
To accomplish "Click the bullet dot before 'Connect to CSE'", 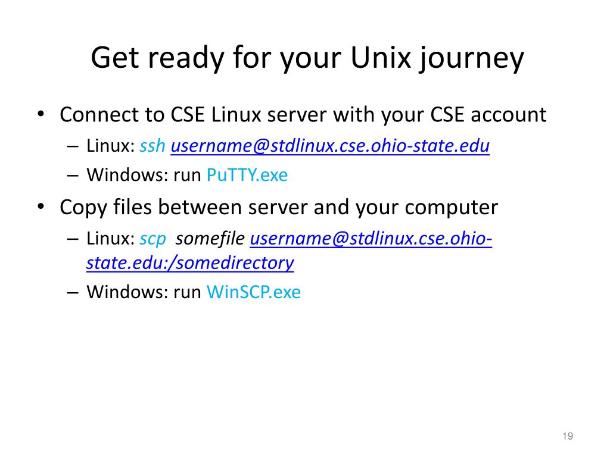I will (x=41, y=115).
